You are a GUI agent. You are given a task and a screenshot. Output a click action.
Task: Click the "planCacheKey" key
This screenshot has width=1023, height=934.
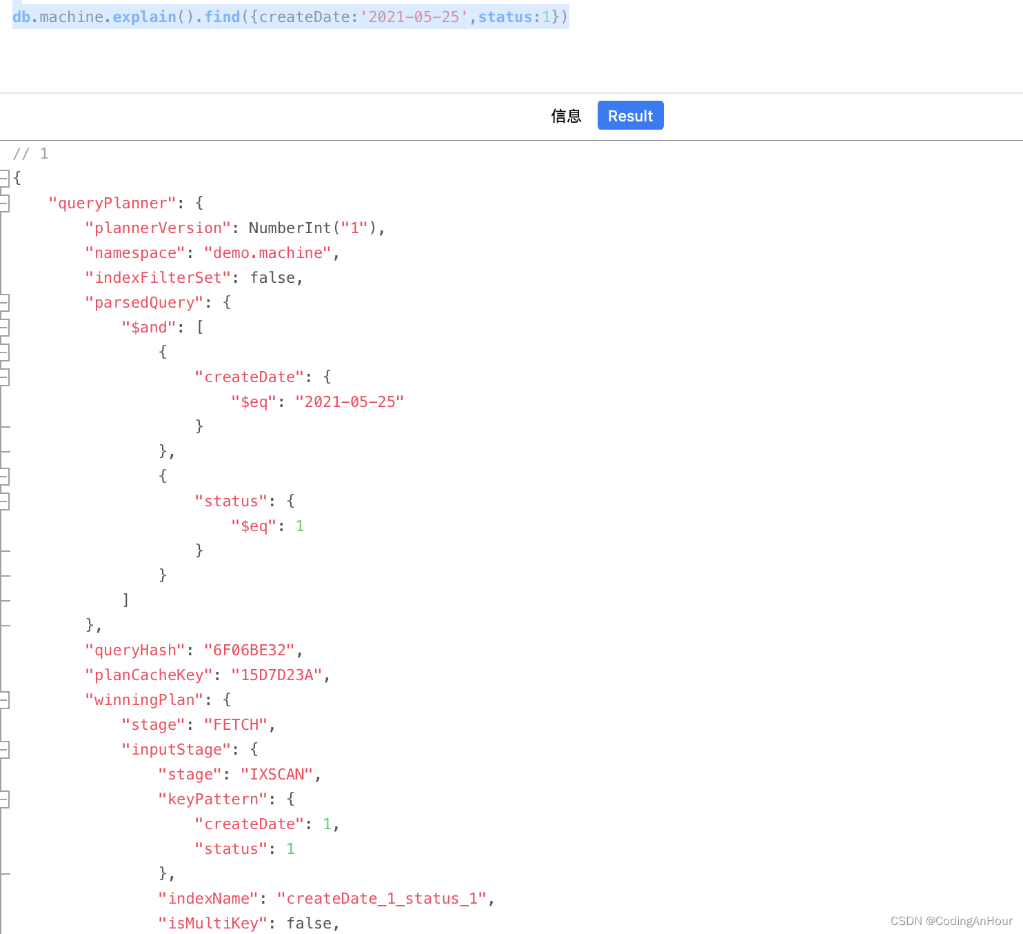[149, 675]
